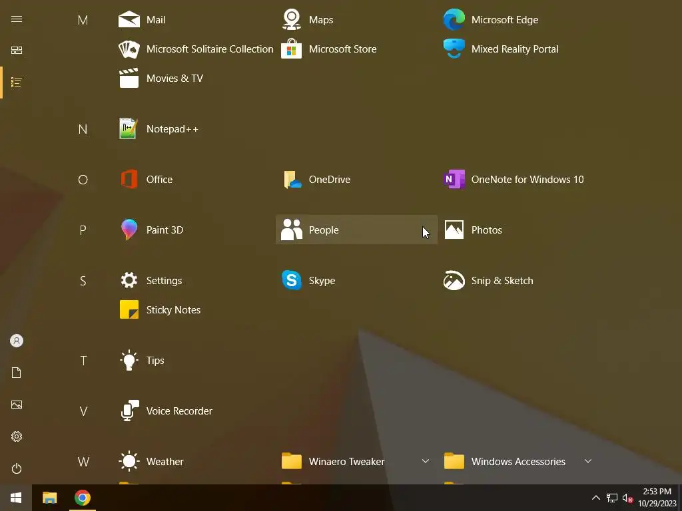682x511 pixels.
Task: Click the letter W group header
Action: pos(83,462)
